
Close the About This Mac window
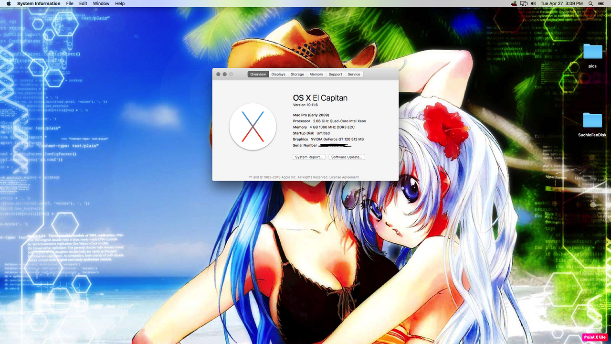pyautogui.click(x=219, y=74)
